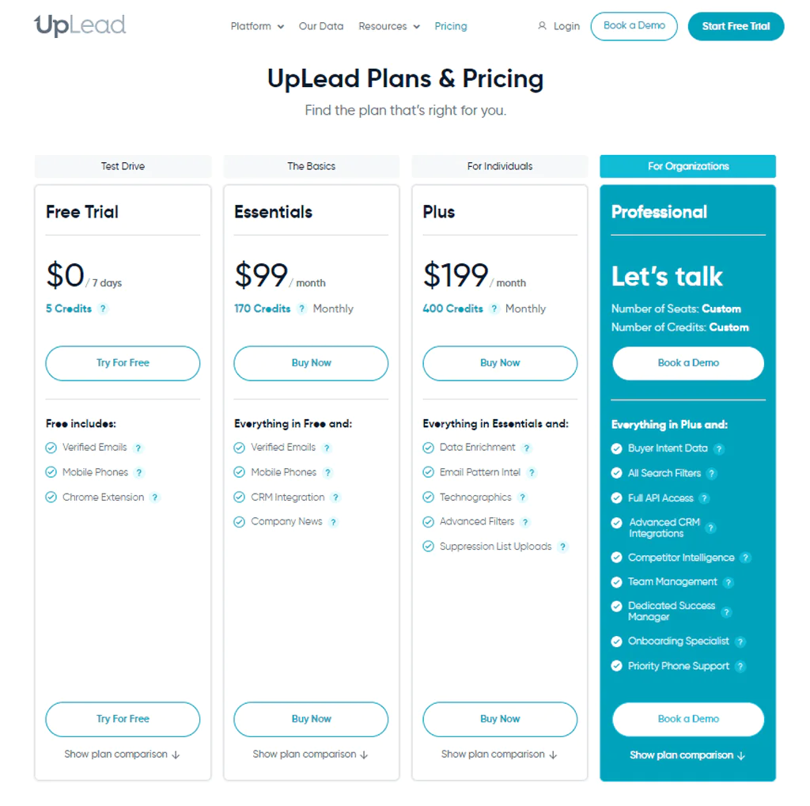Select the checkmark beside Team Management
Screen dimensions: 810x806
pyautogui.click(x=616, y=582)
